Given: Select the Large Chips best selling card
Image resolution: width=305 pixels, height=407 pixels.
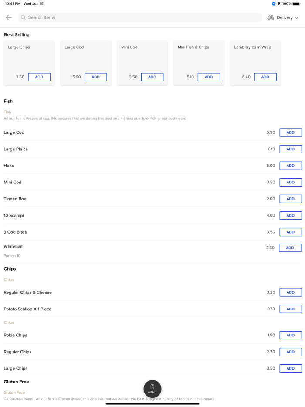Looking at the screenshot, I should [x=29, y=63].
